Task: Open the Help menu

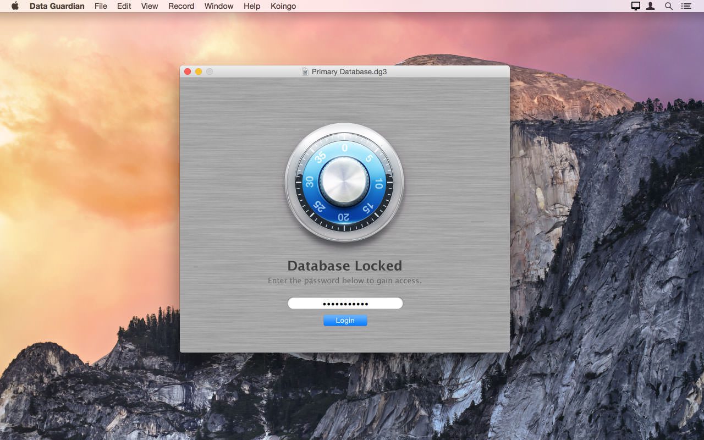Action: point(251,6)
